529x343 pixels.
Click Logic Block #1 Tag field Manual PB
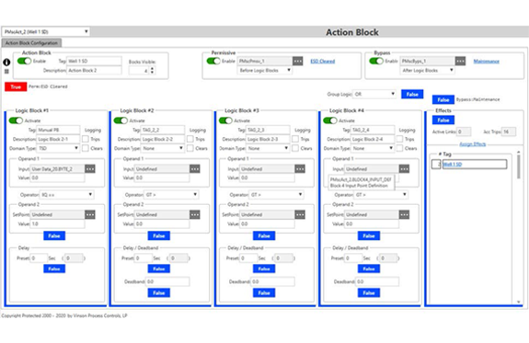tap(58, 130)
